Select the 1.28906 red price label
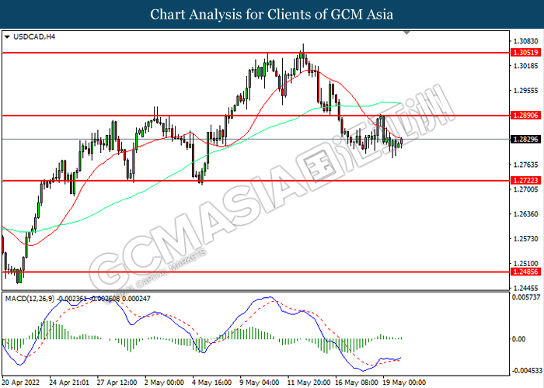 525,116
